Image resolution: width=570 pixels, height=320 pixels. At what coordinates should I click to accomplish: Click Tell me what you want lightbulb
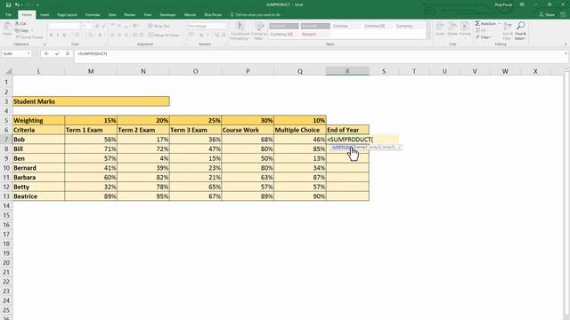(256, 14)
